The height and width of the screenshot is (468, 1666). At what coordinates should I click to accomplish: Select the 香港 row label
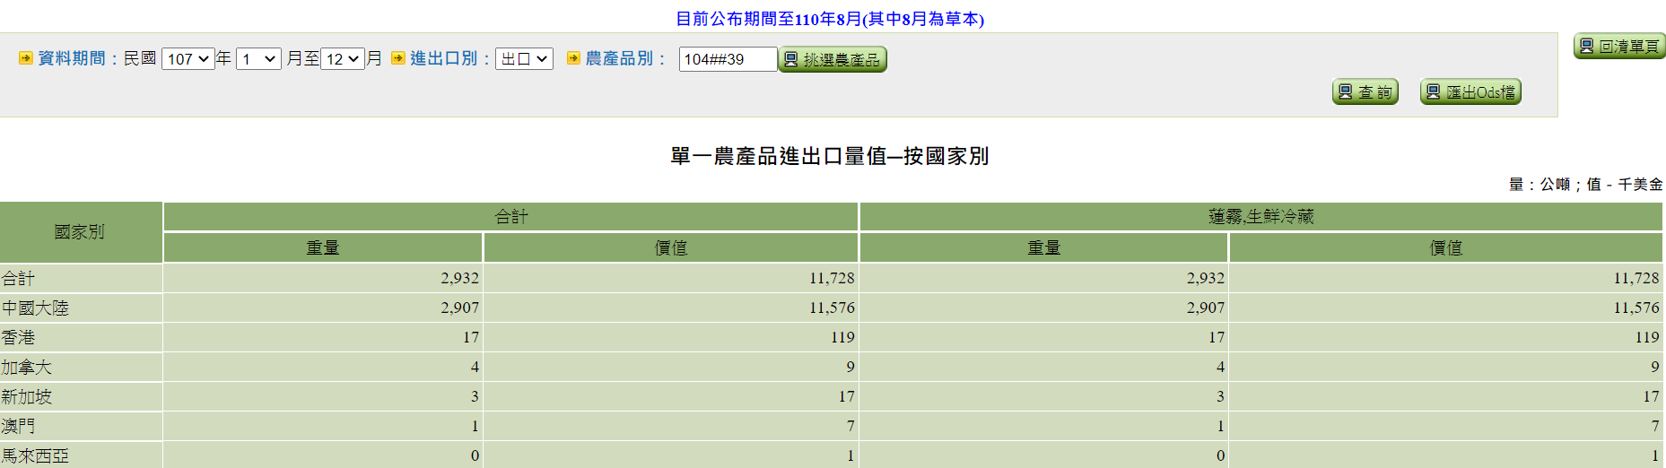point(19,338)
